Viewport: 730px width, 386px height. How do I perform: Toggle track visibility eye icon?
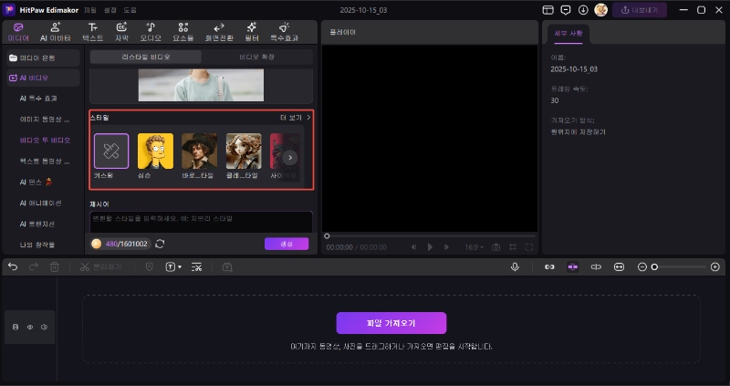pos(29,327)
